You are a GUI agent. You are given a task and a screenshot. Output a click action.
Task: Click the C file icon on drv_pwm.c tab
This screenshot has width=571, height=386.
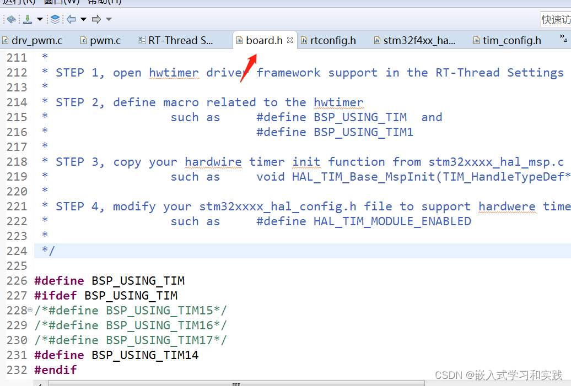click(x=5, y=40)
